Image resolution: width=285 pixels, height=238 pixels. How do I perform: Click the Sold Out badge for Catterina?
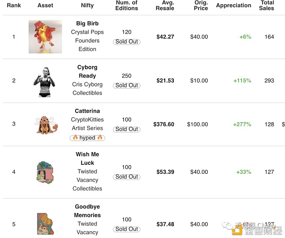click(126, 129)
